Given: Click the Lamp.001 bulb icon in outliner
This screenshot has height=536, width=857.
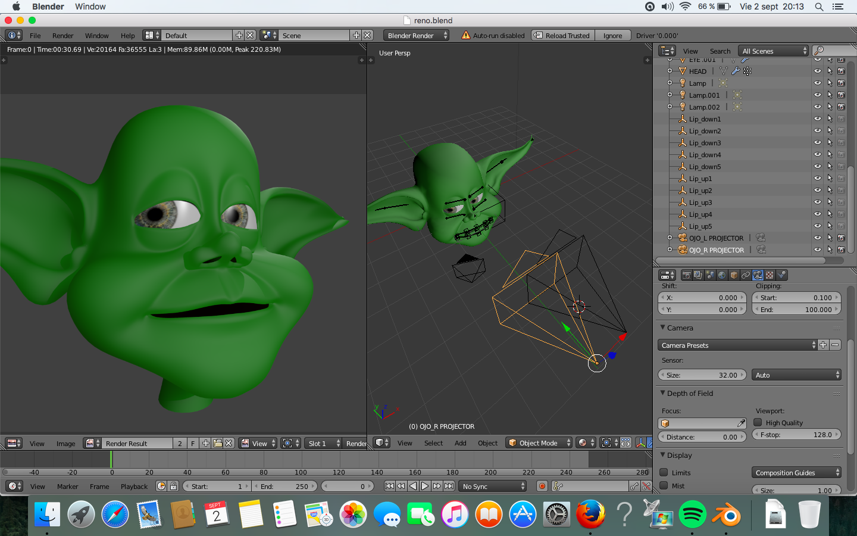Looking at the screenshot, I should (x=683, y=95).
